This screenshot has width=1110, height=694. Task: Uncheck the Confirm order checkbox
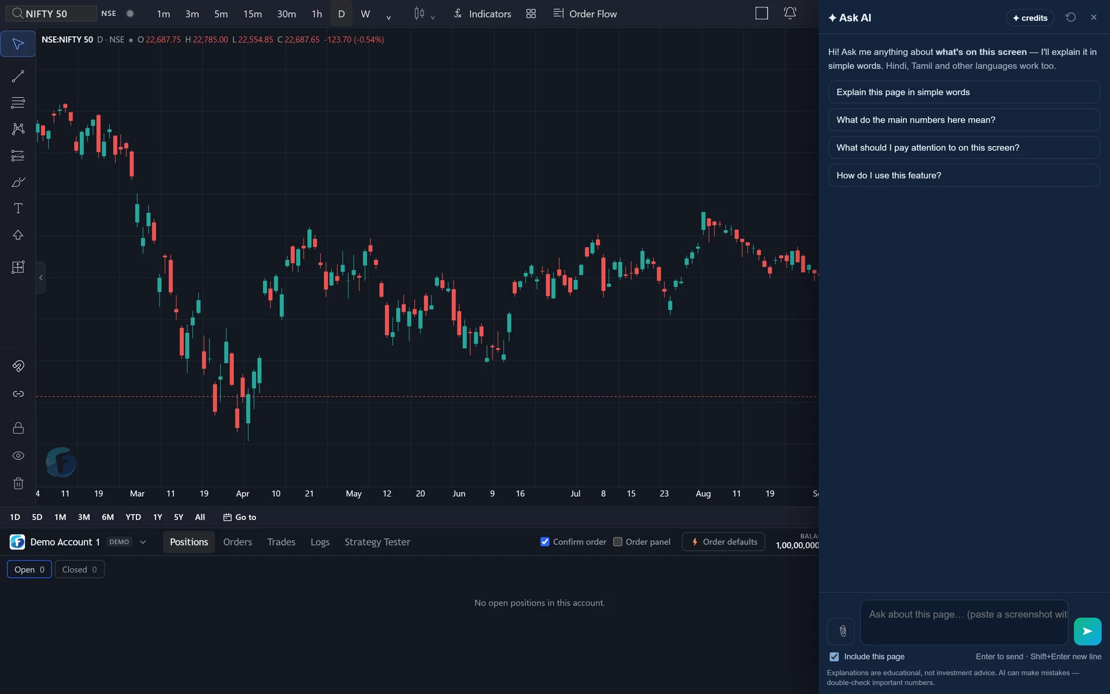tap(545, 542)
